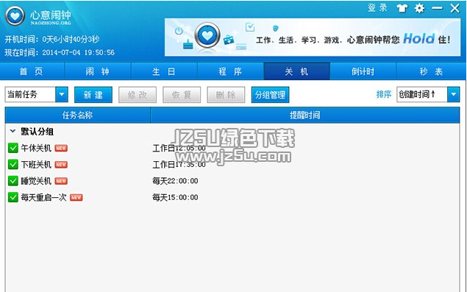The height and width of the screenshot is (292, 467).
Task: Open settings via the gear icon
Action: pyautogui.click(x=420, y=8)
